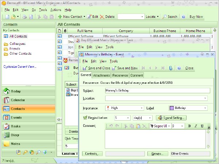Click the Contacts button in Event window
Viewport: 219px width, 164px height.
[92, 154]
